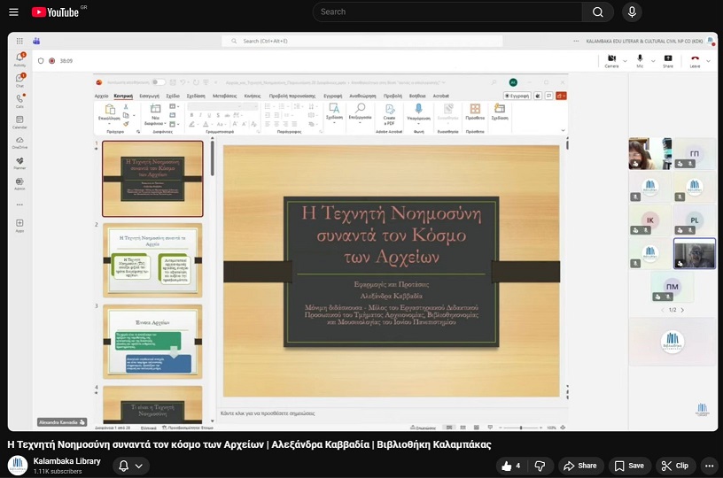The width and height of the screenshot is (723, 478).
Task: Click the YouTube search magnifier button
Action: tap(597, 12)
